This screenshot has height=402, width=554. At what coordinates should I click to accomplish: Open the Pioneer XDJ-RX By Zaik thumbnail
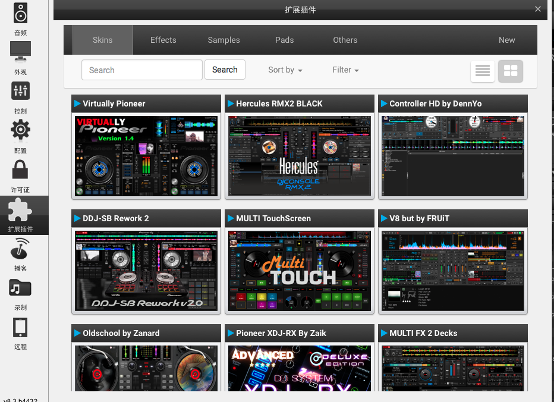(300, 368)
